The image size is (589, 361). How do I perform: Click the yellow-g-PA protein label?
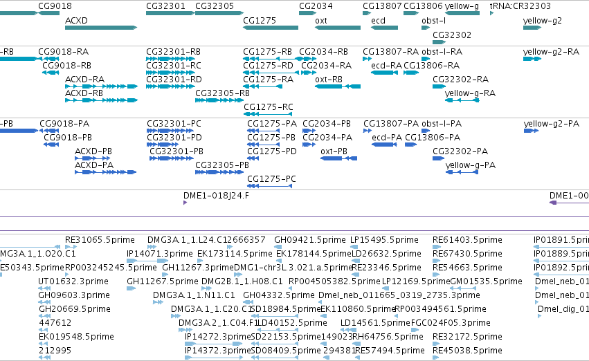[x=471, y=165]
